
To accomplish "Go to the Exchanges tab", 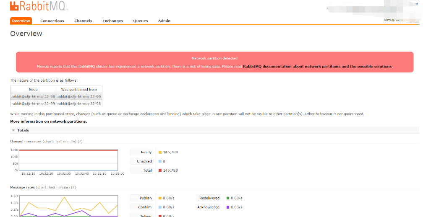I will 112,21.
